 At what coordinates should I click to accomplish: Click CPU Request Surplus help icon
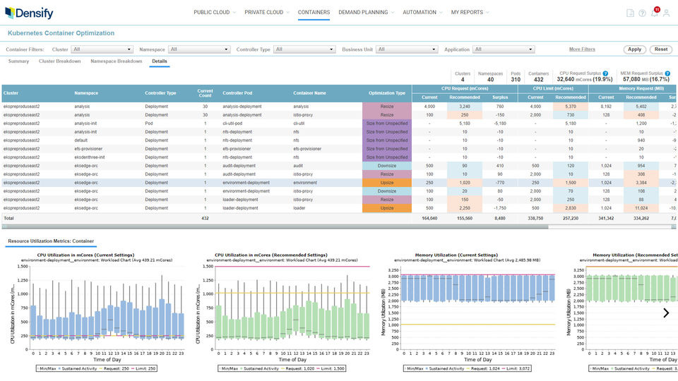tap(605, 73)
